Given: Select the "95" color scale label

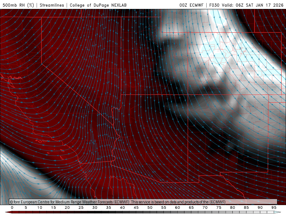Looking at the screenshot, I should (274, 208).
